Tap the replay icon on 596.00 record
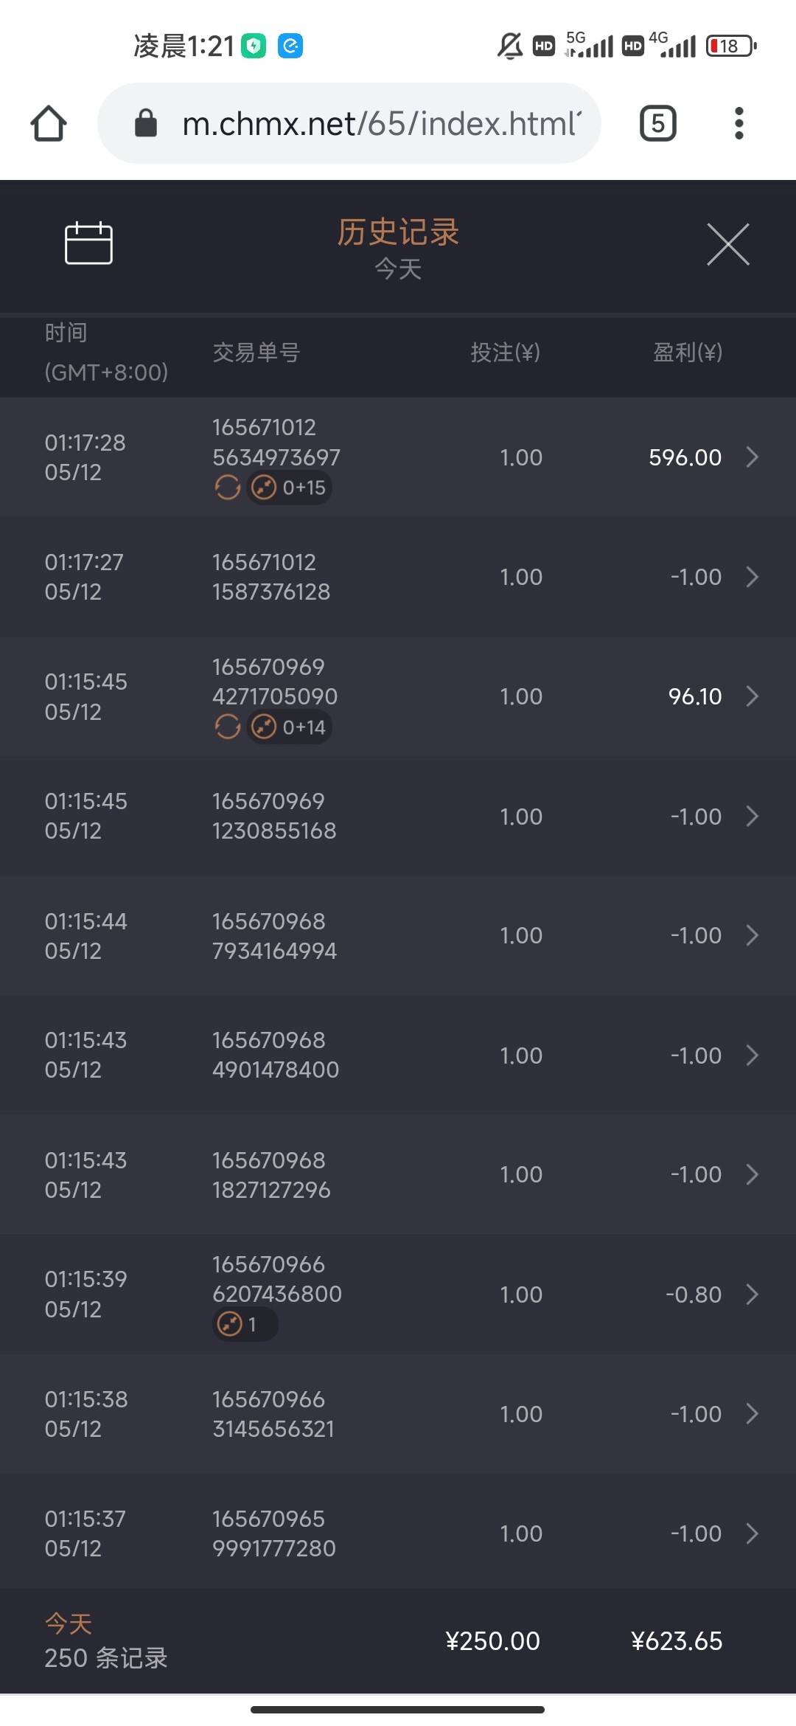Viewport: 796px width, 1726px height. coord(228,488)
